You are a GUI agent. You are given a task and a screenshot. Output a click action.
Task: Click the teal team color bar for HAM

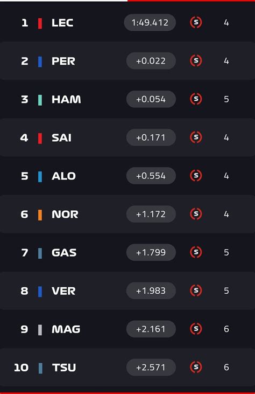[40, 100]
